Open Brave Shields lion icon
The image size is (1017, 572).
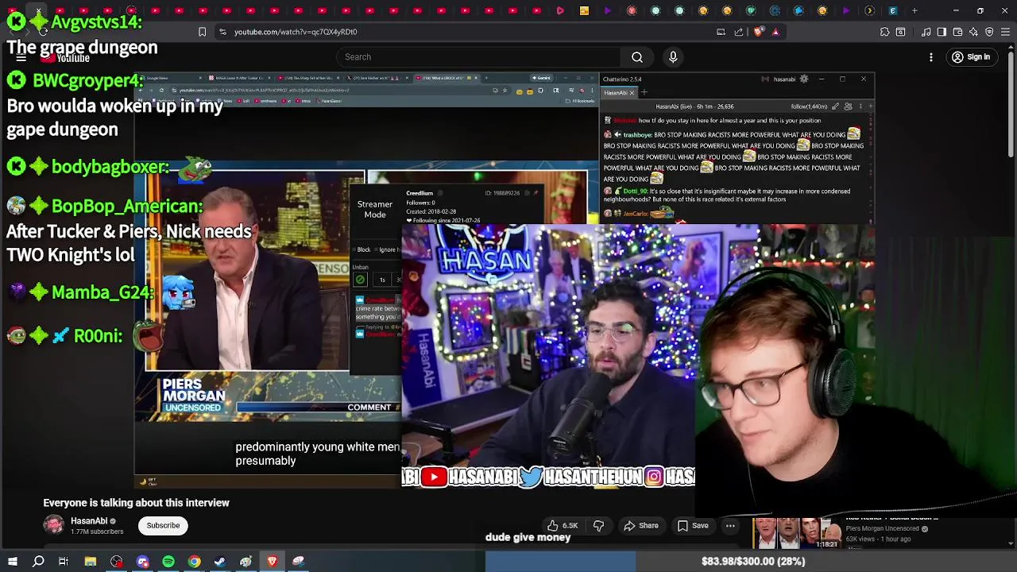[758, 32]
